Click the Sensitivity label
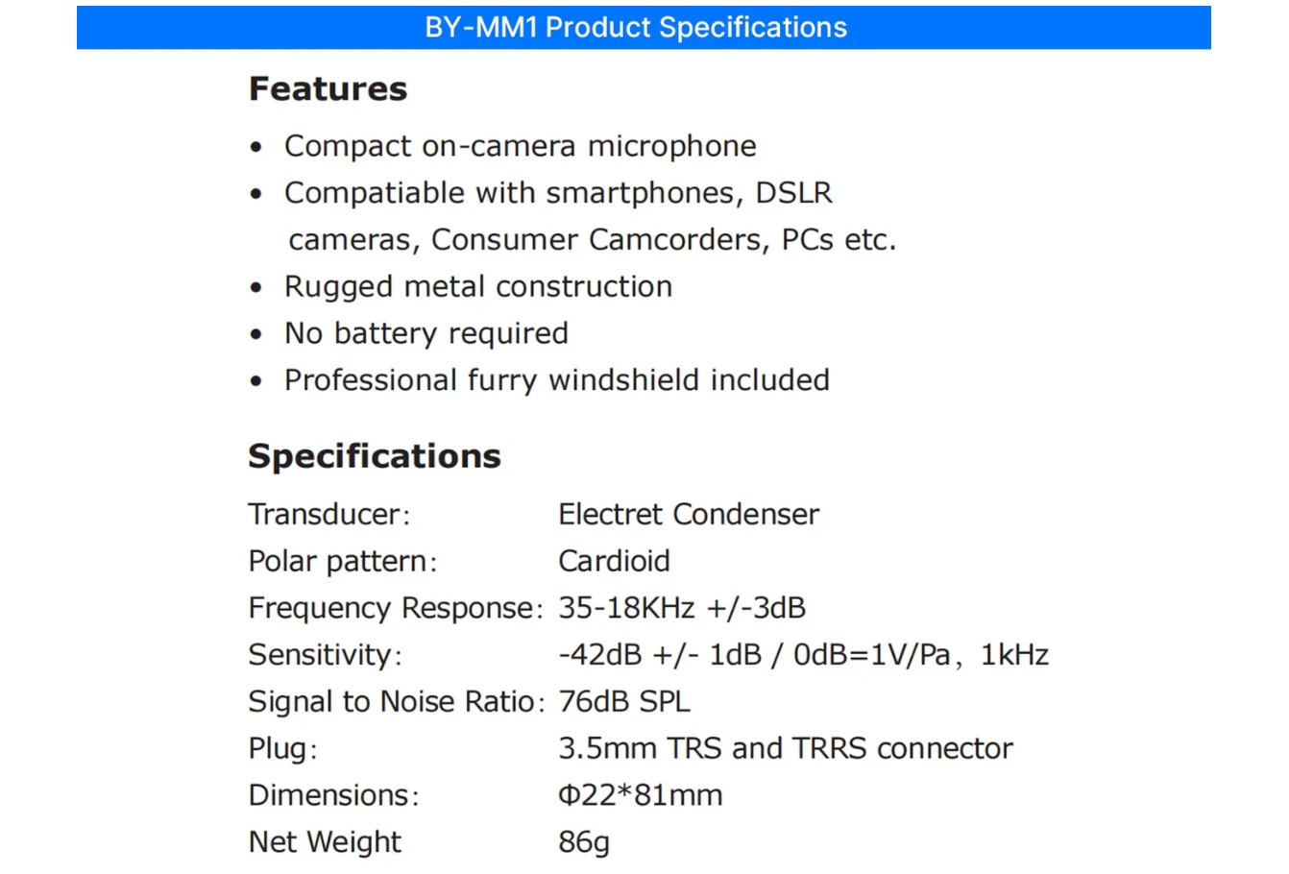Image resolution: width=1289 pixels, height=874 pixels. tap(325, 655)
